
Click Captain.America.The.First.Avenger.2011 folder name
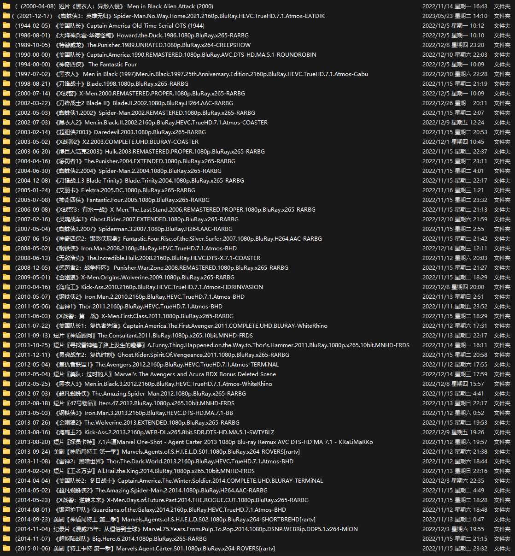click(171, 326)
